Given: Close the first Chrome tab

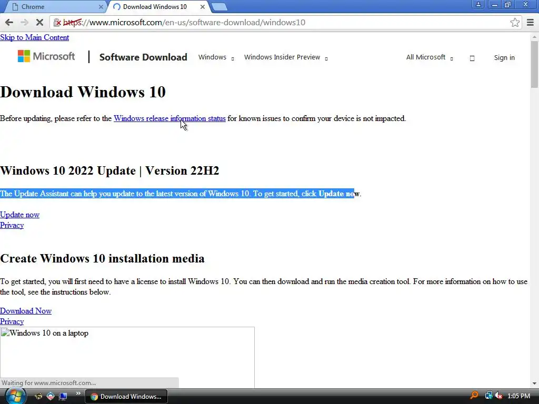Looking at the screenshot, I should 101,7.
